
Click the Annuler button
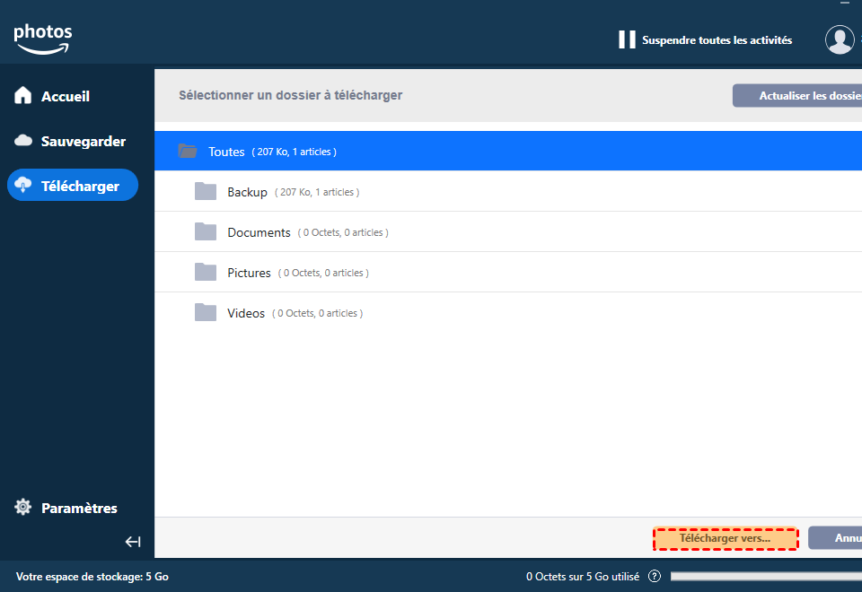coord(835,538)
